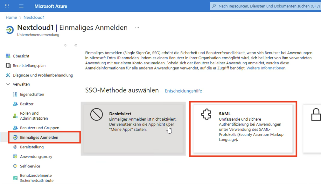Click the Eigenschaften properties icon
The height and width of the screenshot is (184, 321).
(x=15, y=94)
